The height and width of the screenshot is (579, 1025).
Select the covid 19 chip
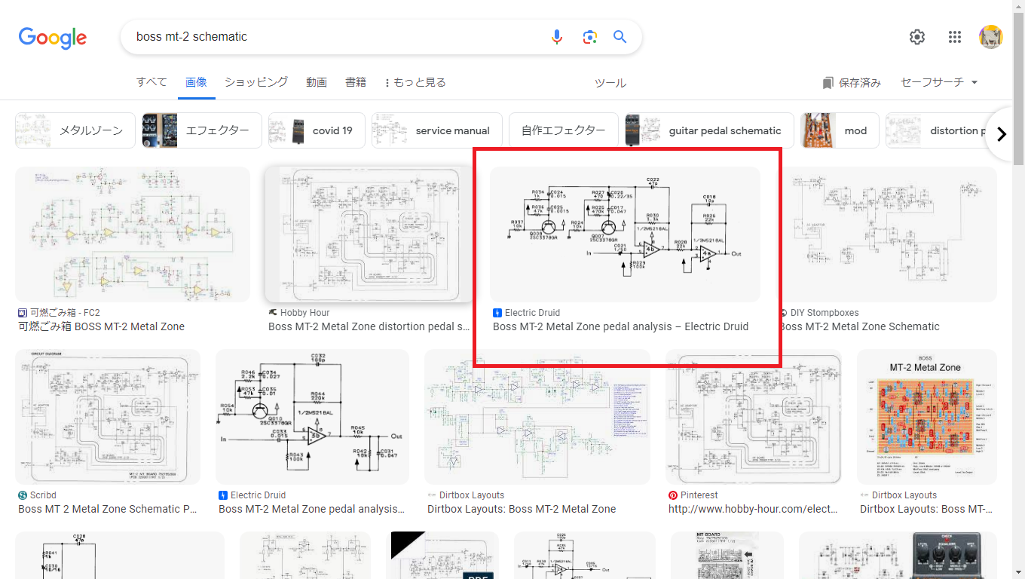(317, 130)
